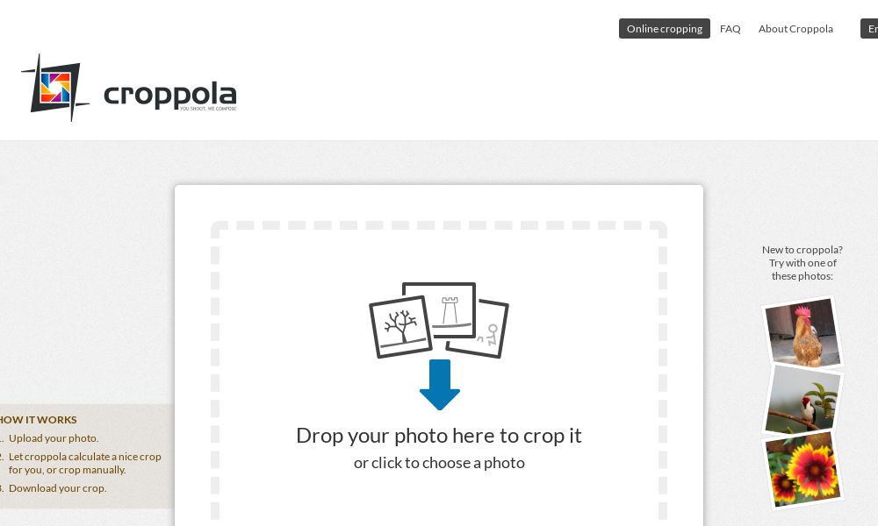This screenshot has height=526, width=878.
Task: Click the blue downward arrow icon
Action: [439, 386]
